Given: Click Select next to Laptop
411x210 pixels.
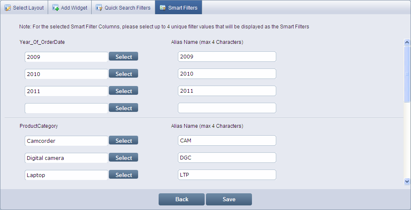Looking at the screenshot, I should (123, 175).
